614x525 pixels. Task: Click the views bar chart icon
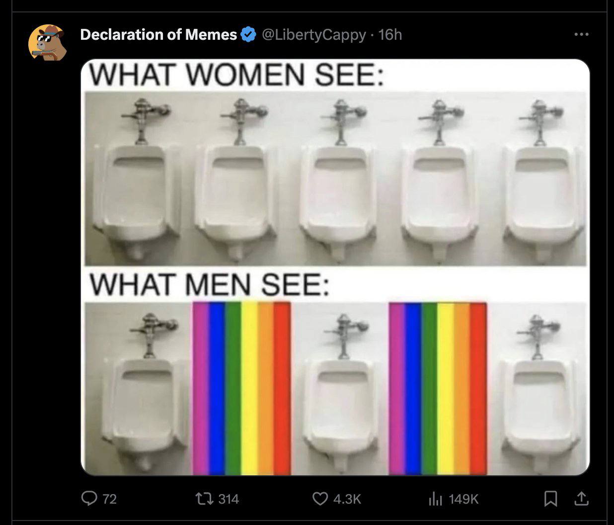pyautogui.click(x=436, y=499)
